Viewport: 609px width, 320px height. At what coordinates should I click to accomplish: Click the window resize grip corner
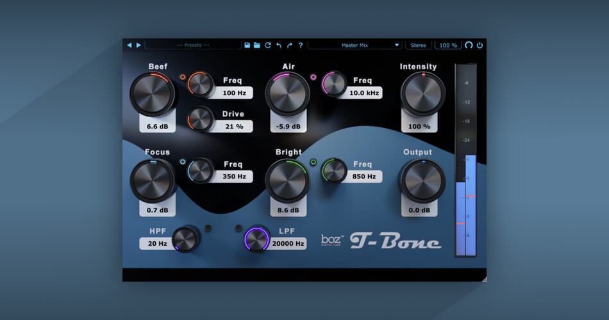484,279
